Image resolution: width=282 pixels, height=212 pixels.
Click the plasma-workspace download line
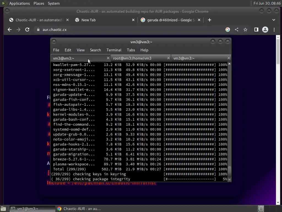pos(140,164)
